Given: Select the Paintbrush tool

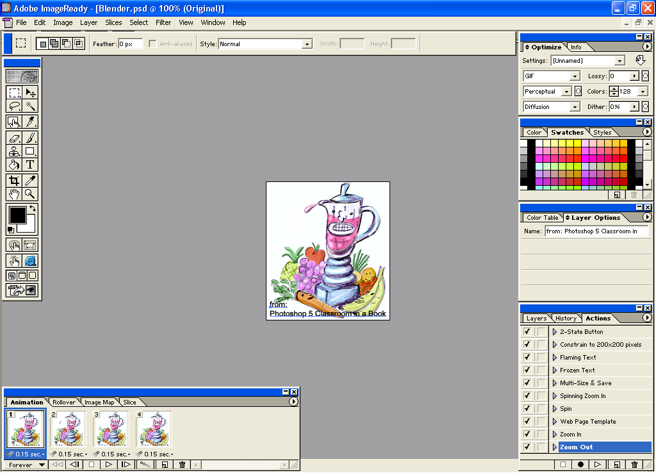Looking at the screenshot, I should [30, 138].
